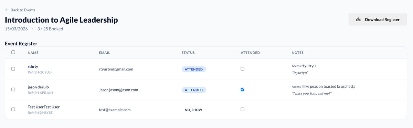Select the row checkbox for Test UserTest User
The width and height of the screenshot is (413, 128).
click(13, 110)
